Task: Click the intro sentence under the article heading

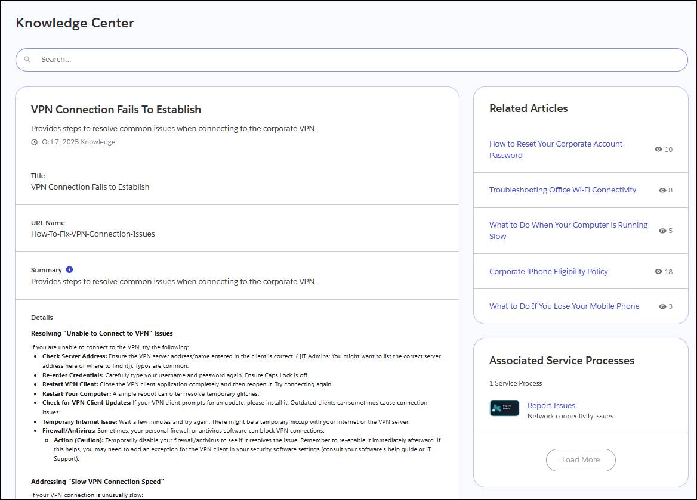Action: [174, 128]
